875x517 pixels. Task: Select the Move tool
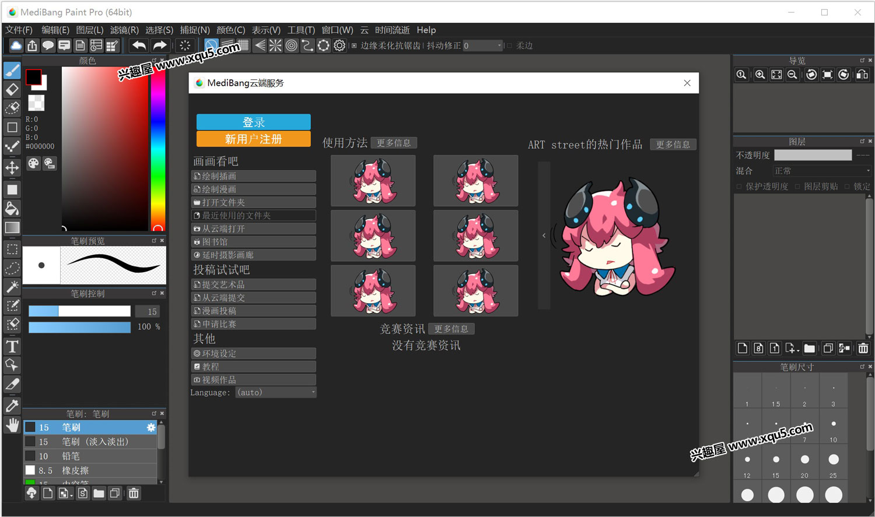(12, 168)
